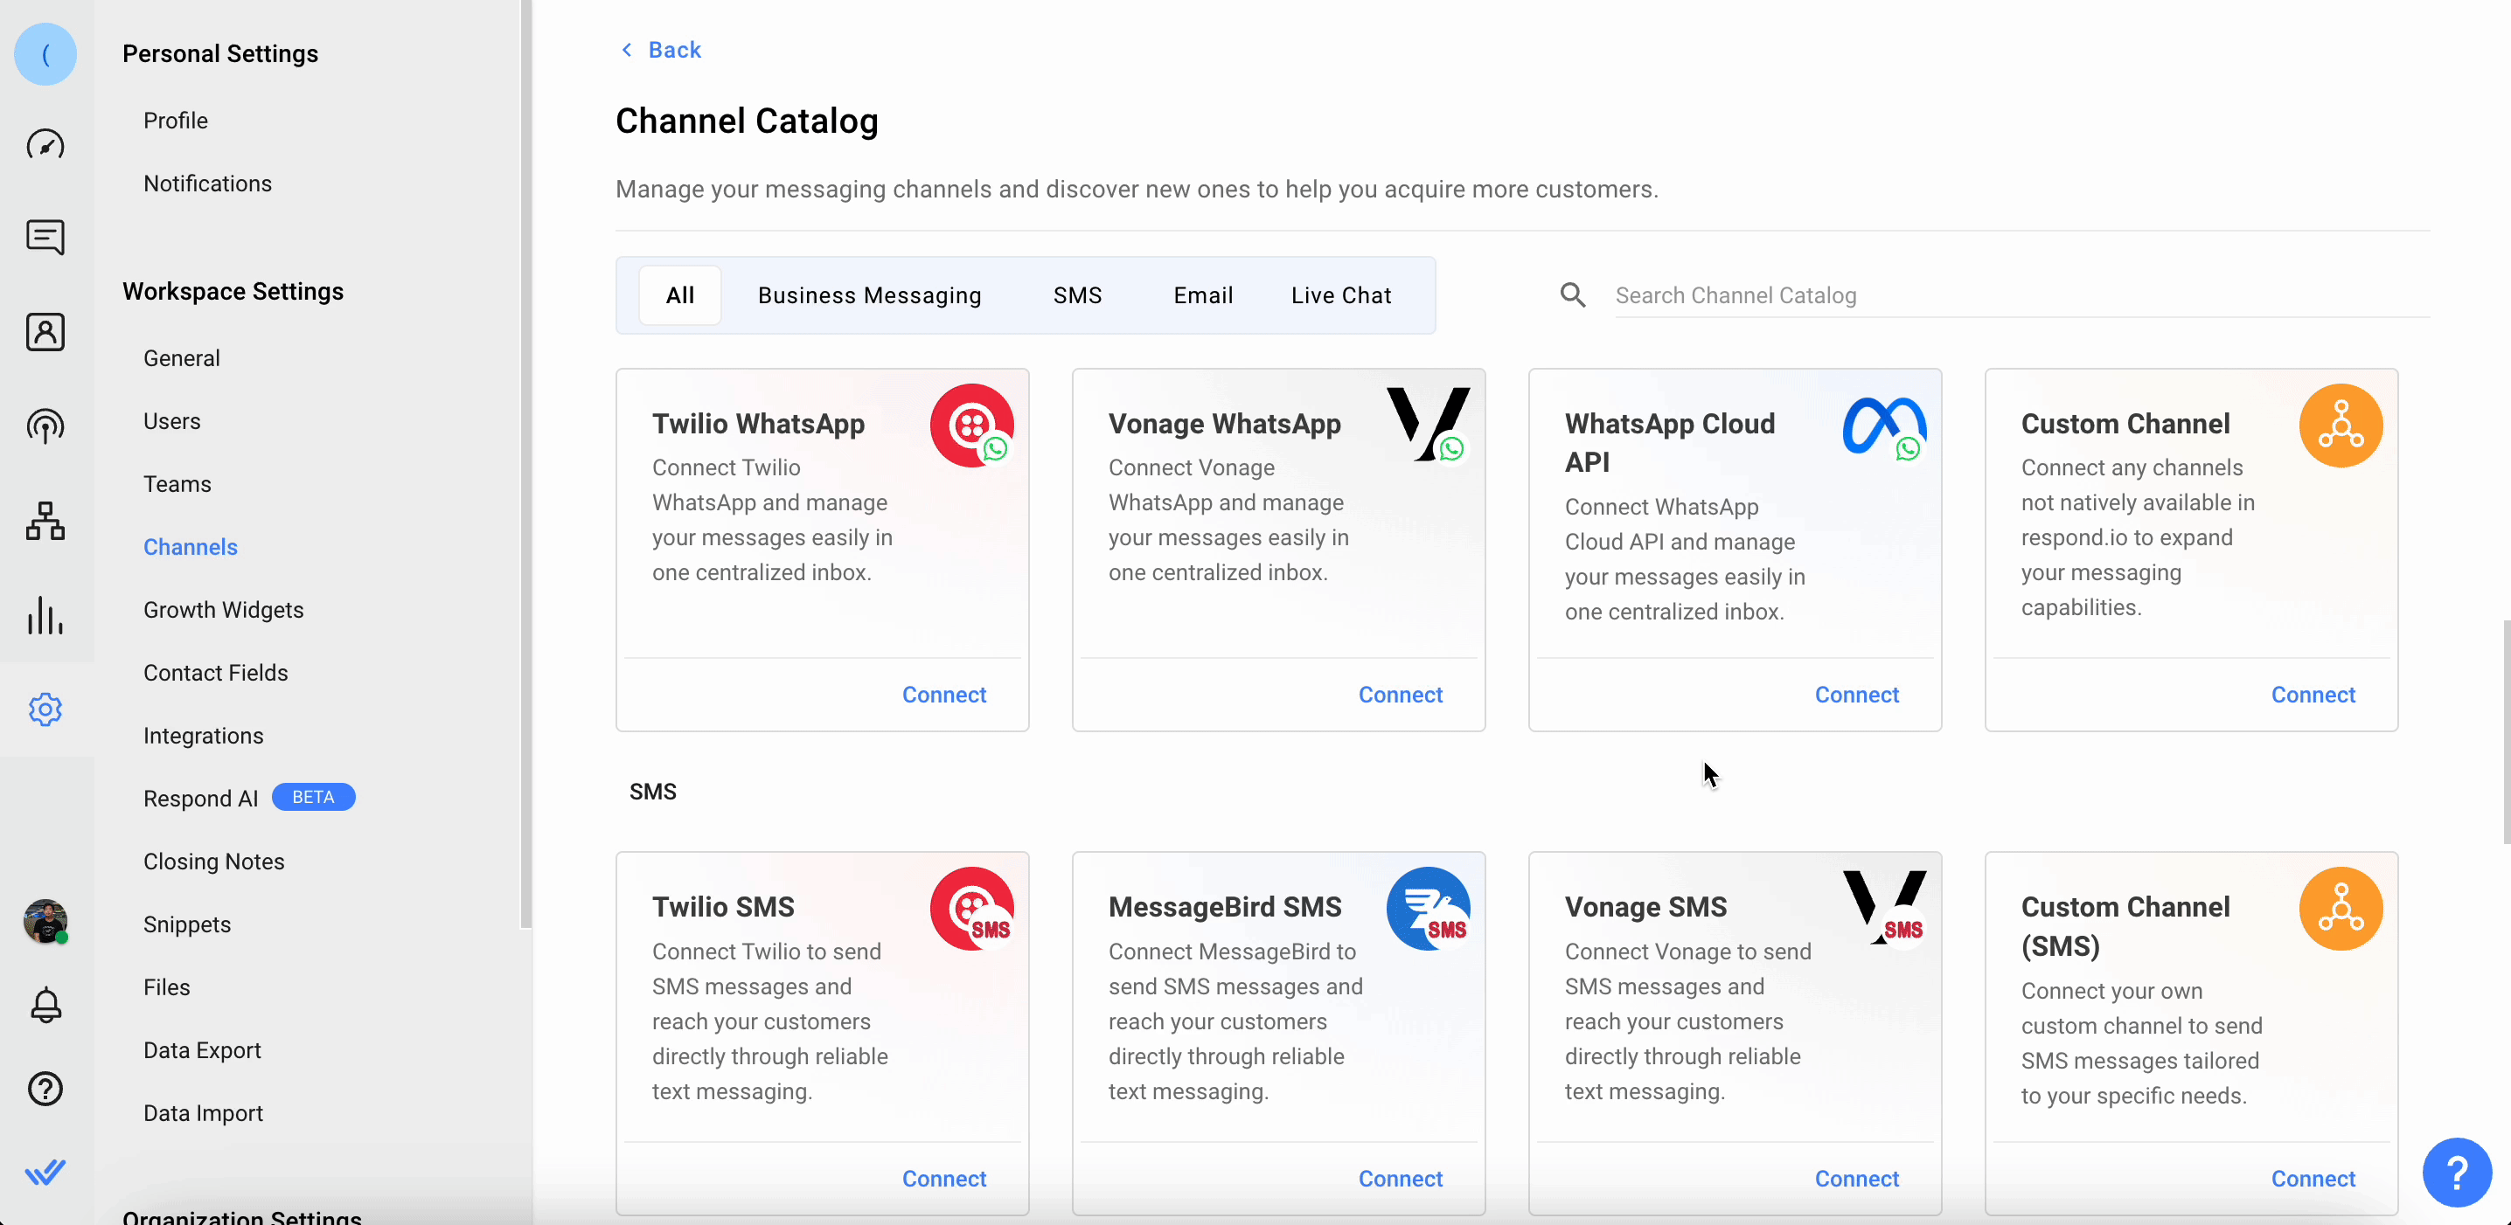Click the settings gear icon
Screen dimensions: 2511x1225
(x=45, y=709)
